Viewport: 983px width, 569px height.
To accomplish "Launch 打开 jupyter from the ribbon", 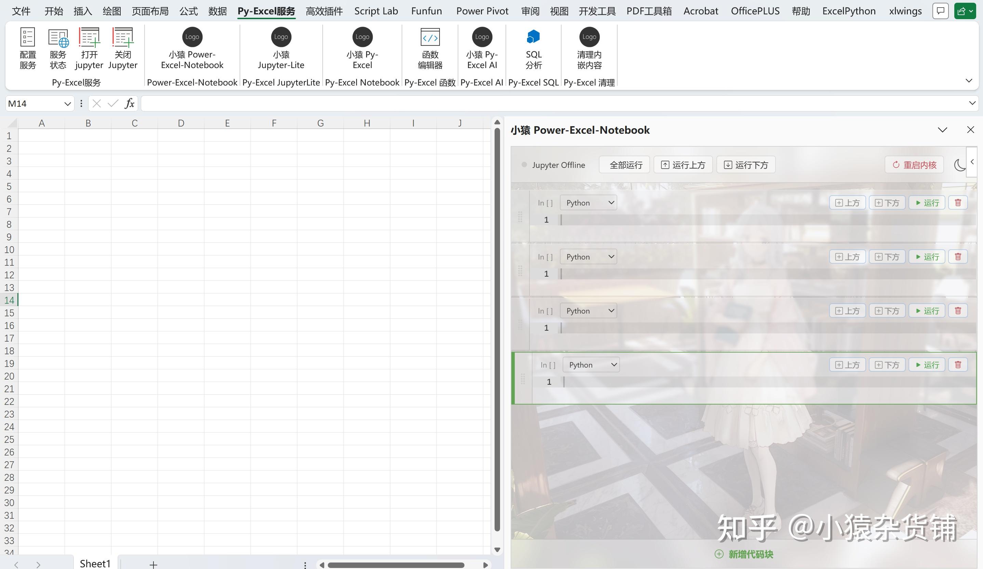I will coord(89,48).
